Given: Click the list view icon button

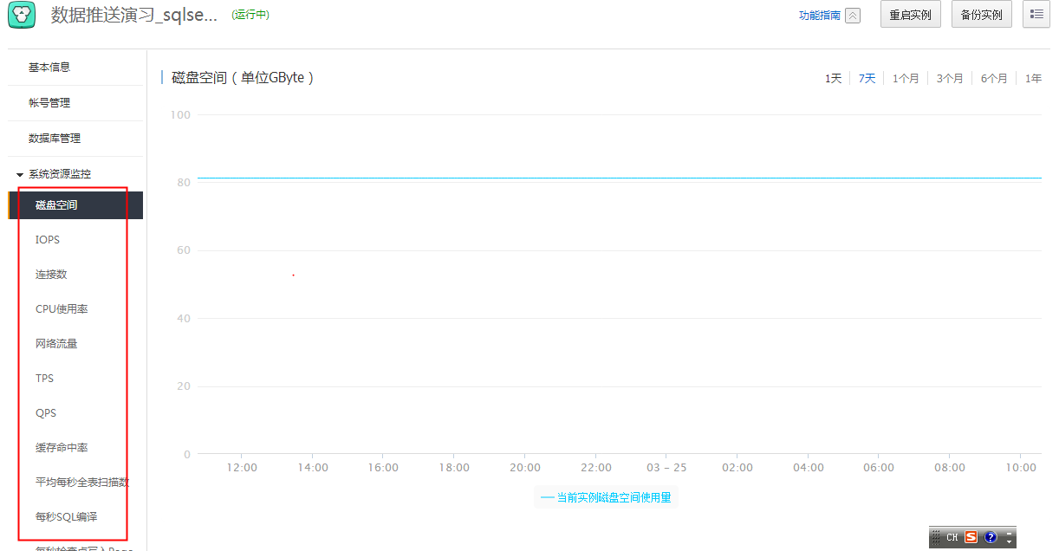Looking at the screenshot, I should pyautogui.click(x=1036, y=15).
